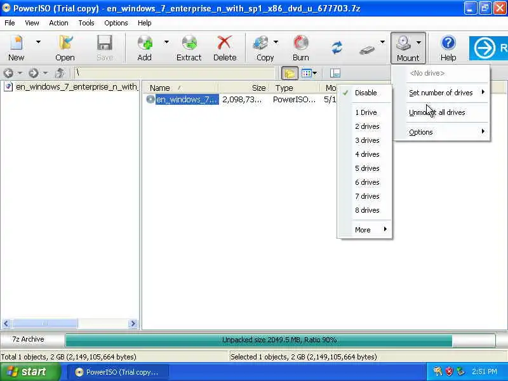The width and height of the screenshot is (508, 381).
Task: Click the Mount virtual drive icon
Action: (x=404, y=43)
